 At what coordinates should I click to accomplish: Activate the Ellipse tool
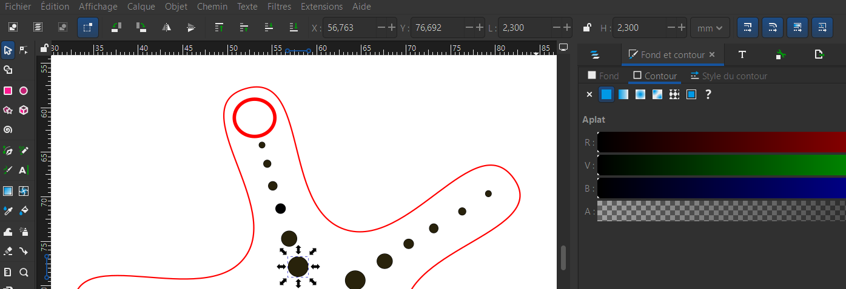24,91
